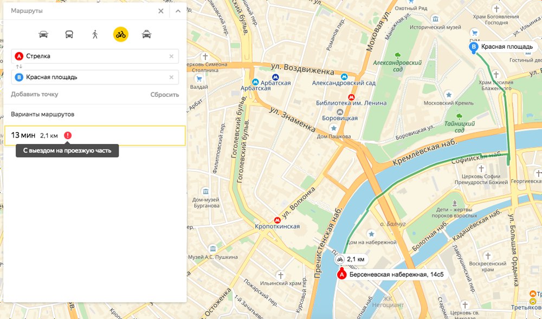Click Библиотека им. Ленина metro icon

coord(351,97)
